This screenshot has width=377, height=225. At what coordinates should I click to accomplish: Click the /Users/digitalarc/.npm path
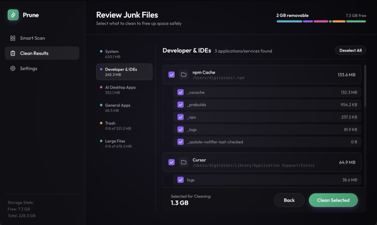point(218,78)
